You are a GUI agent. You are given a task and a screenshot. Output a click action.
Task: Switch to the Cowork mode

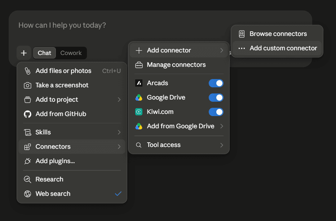pyautogui.click(x=71, y=53)
